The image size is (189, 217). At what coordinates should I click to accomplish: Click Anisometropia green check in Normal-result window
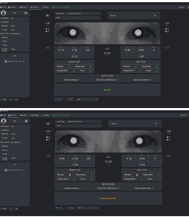79,80
